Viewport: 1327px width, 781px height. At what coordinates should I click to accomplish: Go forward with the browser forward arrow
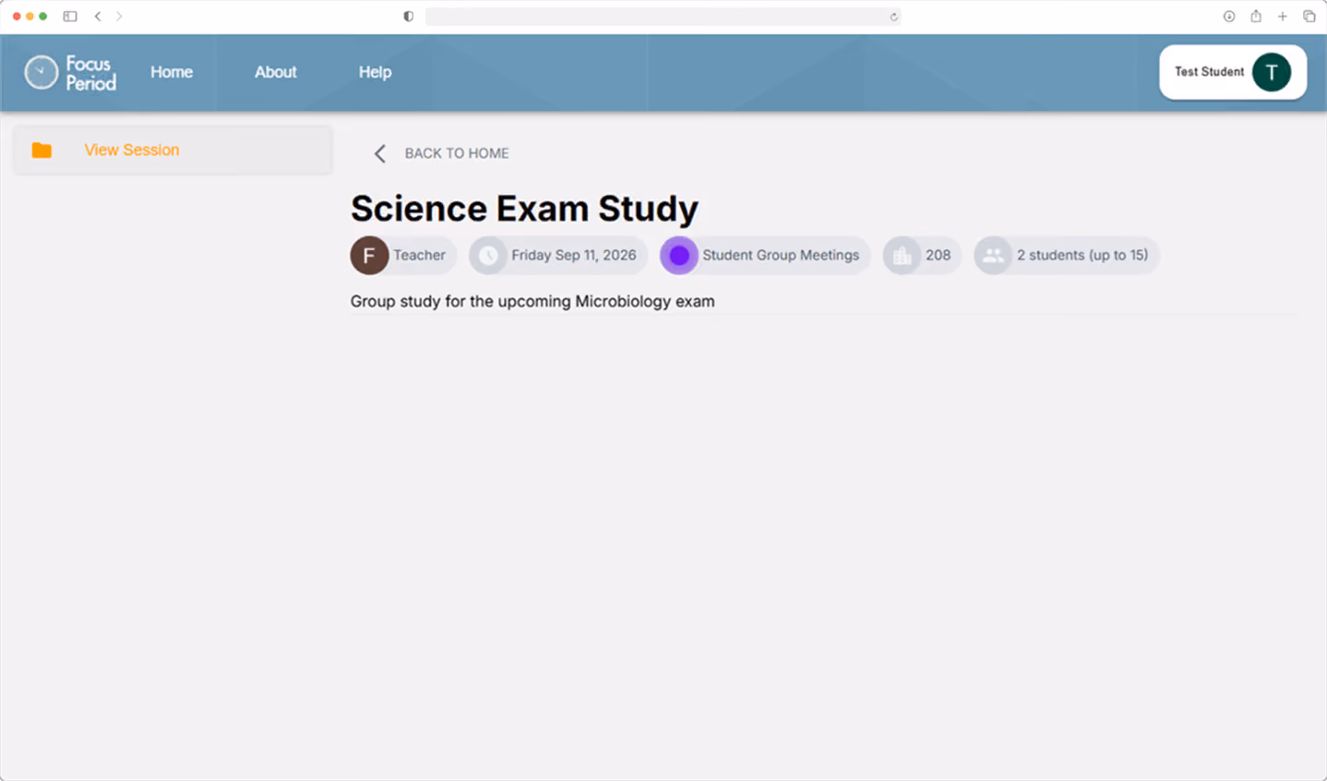click(x=119, y=17)
